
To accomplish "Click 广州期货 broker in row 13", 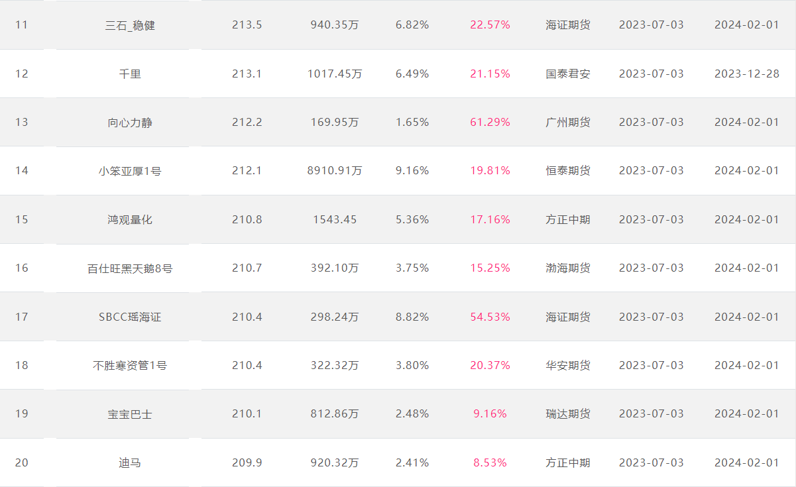I will [x=568, y=123].
